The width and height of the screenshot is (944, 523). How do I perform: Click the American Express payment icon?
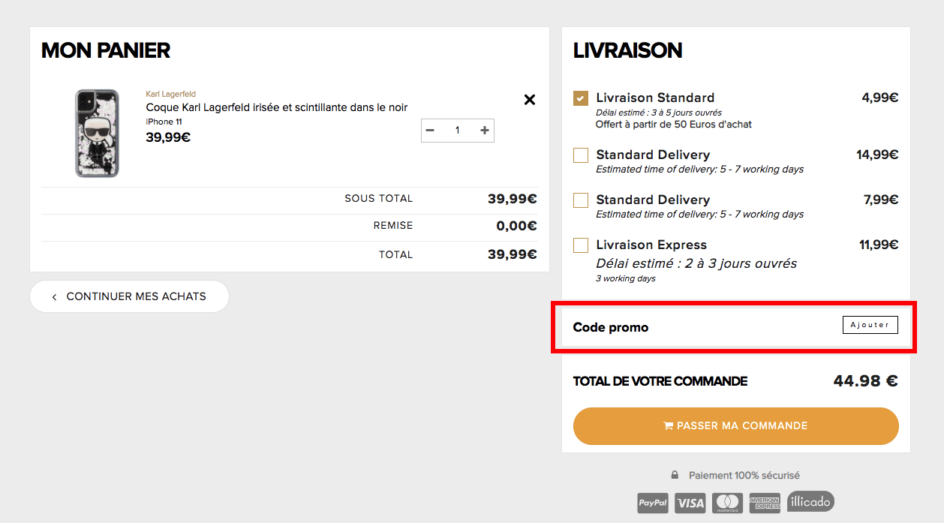[765, 503]
